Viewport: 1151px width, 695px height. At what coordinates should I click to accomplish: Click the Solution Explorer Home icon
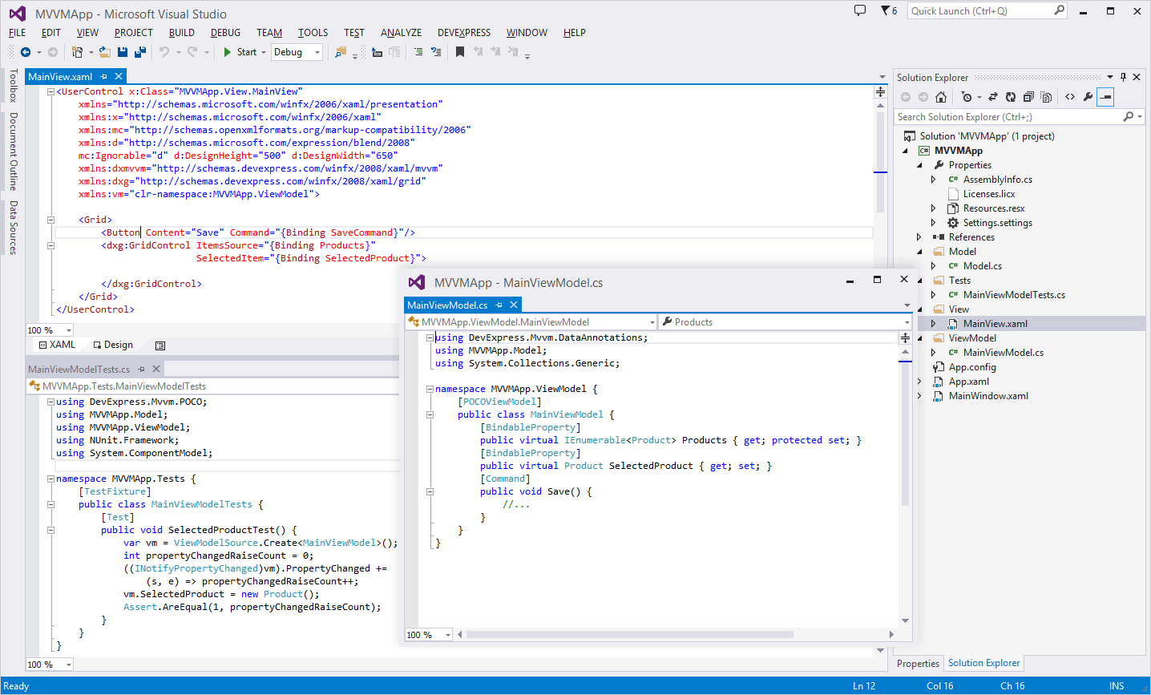tap(941, 97)
